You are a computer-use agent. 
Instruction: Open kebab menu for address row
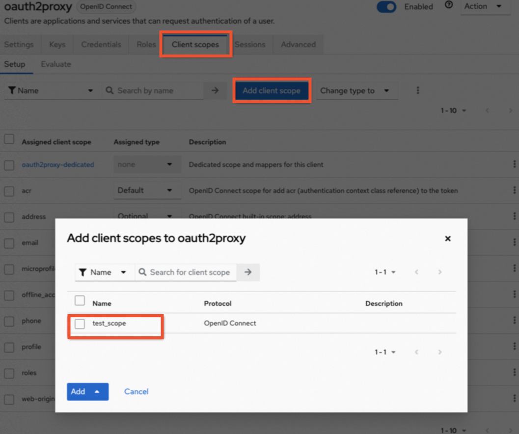pyautogui.click(x=514, y=216)
